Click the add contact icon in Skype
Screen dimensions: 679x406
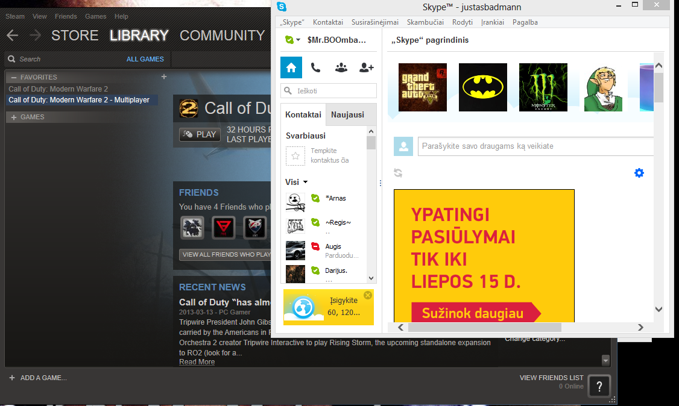click(367, 67)
